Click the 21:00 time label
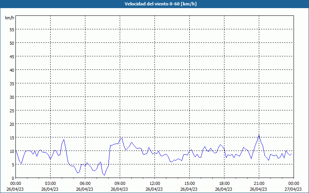The image size is (309, 193). pyautogui.click(x=259, y=184)
